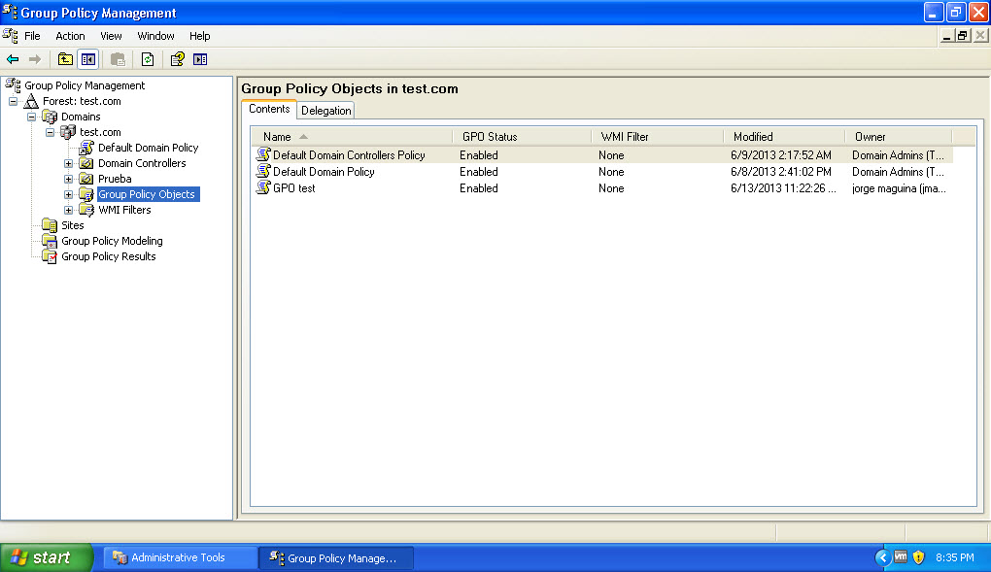Open the Window menu
Viewport: 991px width, 572px height.
[x=155, y=36]
